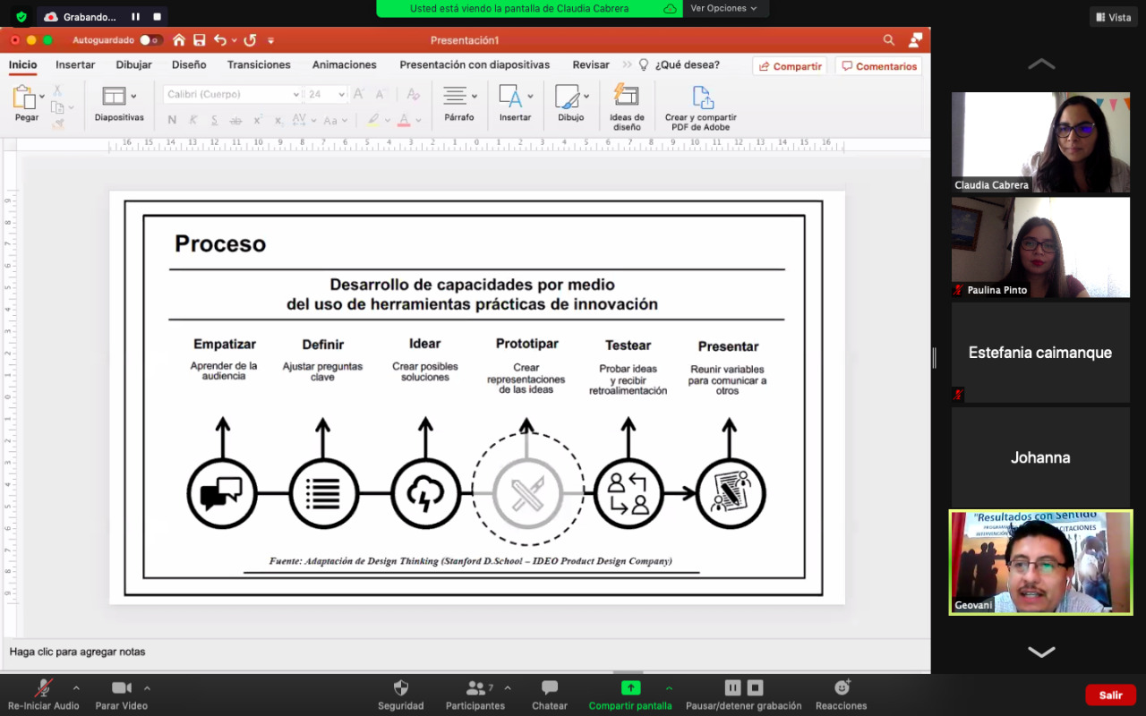Click Crear y compartir PDF de Adobe
The height and width of the screenshot is (716, 1146).
coord(701,98)
